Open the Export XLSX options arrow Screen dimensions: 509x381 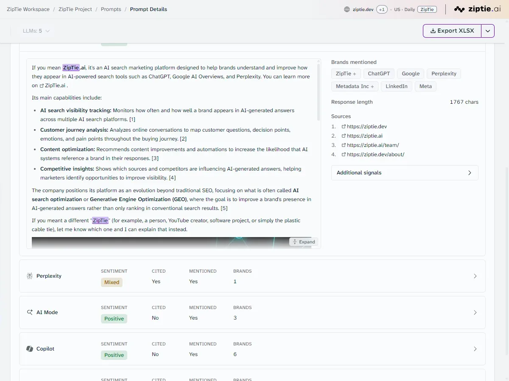click(x=488, y=31)
